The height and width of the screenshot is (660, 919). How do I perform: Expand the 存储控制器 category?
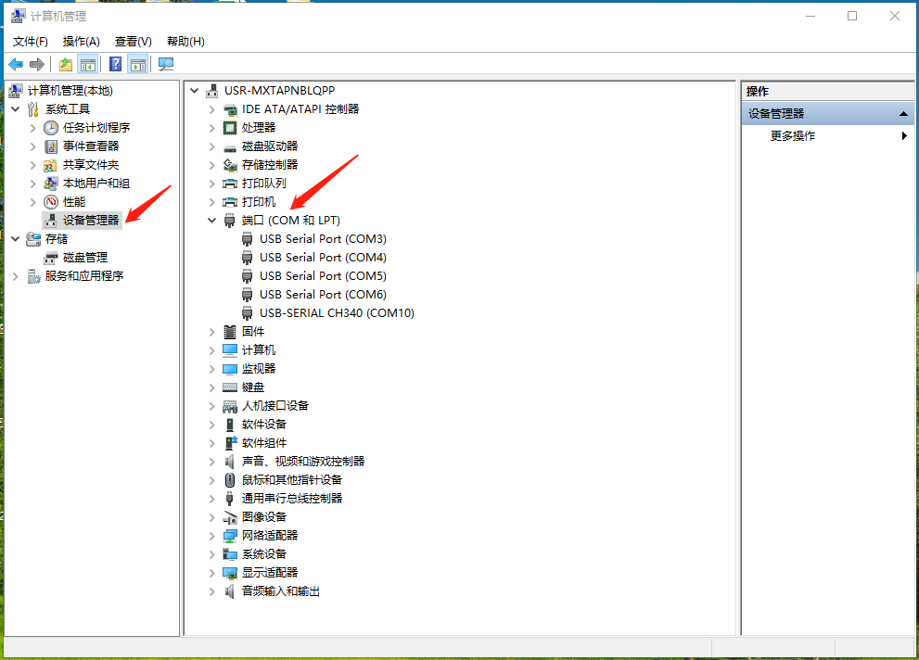pyautogui.click(x=211, y=165)
